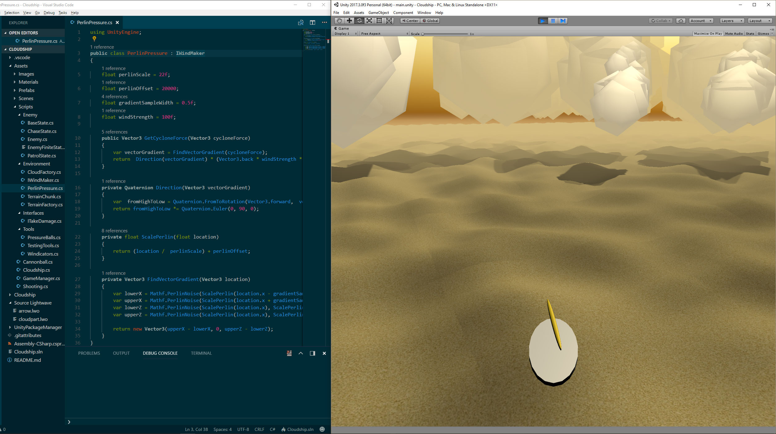Viewport: 776px width, 434px height.
Task: Open the Free Aspect dropdown
Action: [x=384, y=33]
